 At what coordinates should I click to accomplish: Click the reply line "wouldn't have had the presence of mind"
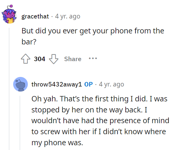100,120
